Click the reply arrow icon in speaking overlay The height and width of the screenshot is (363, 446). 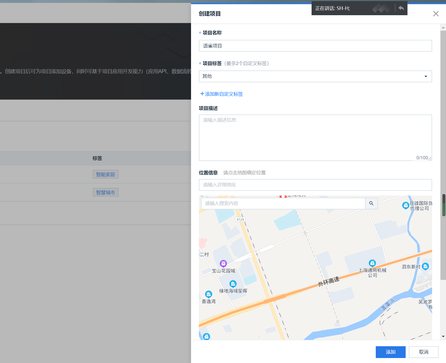(401, 8)
